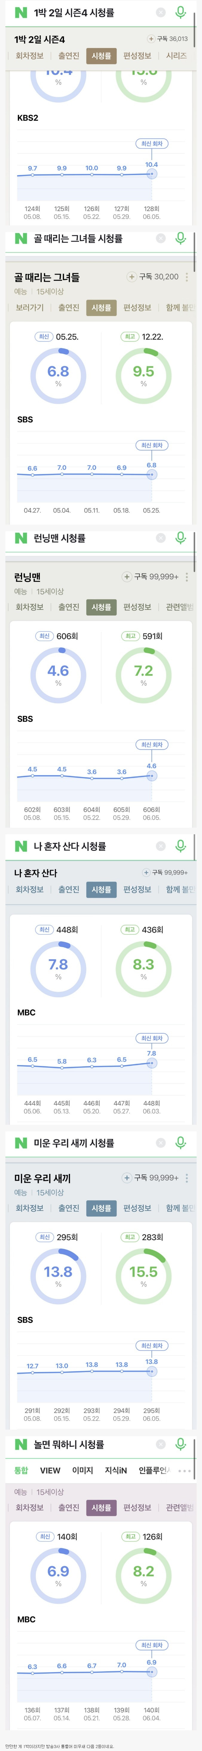Open the 출연진 tab under 나 혼자 산다

tap(68, 889)
